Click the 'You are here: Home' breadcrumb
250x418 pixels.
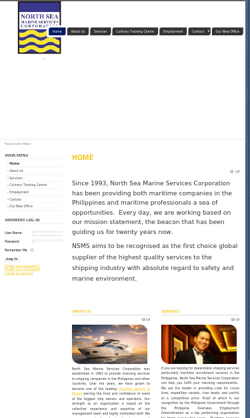point(17,144)
